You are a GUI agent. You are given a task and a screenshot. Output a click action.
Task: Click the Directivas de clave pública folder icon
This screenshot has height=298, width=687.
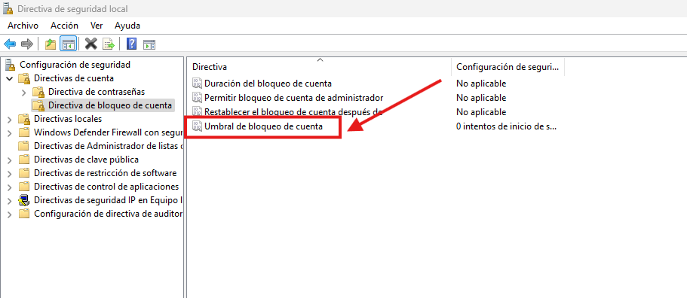point(25,160)
